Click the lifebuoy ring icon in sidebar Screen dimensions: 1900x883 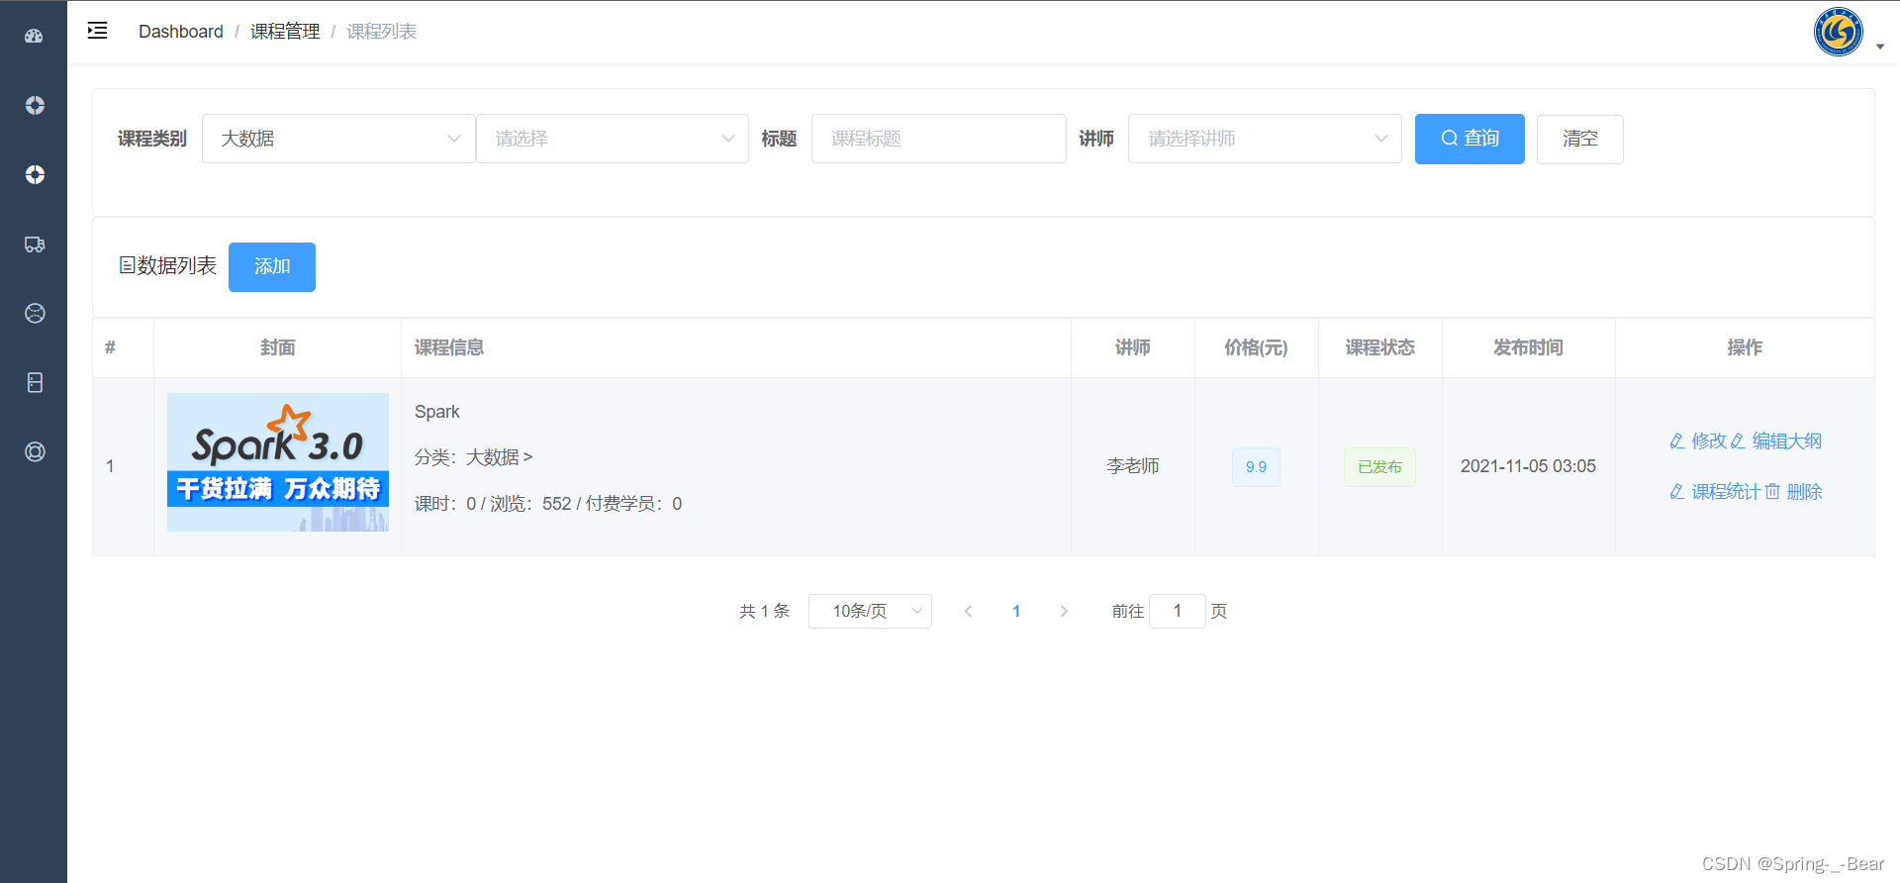click(x=35, y=452)
